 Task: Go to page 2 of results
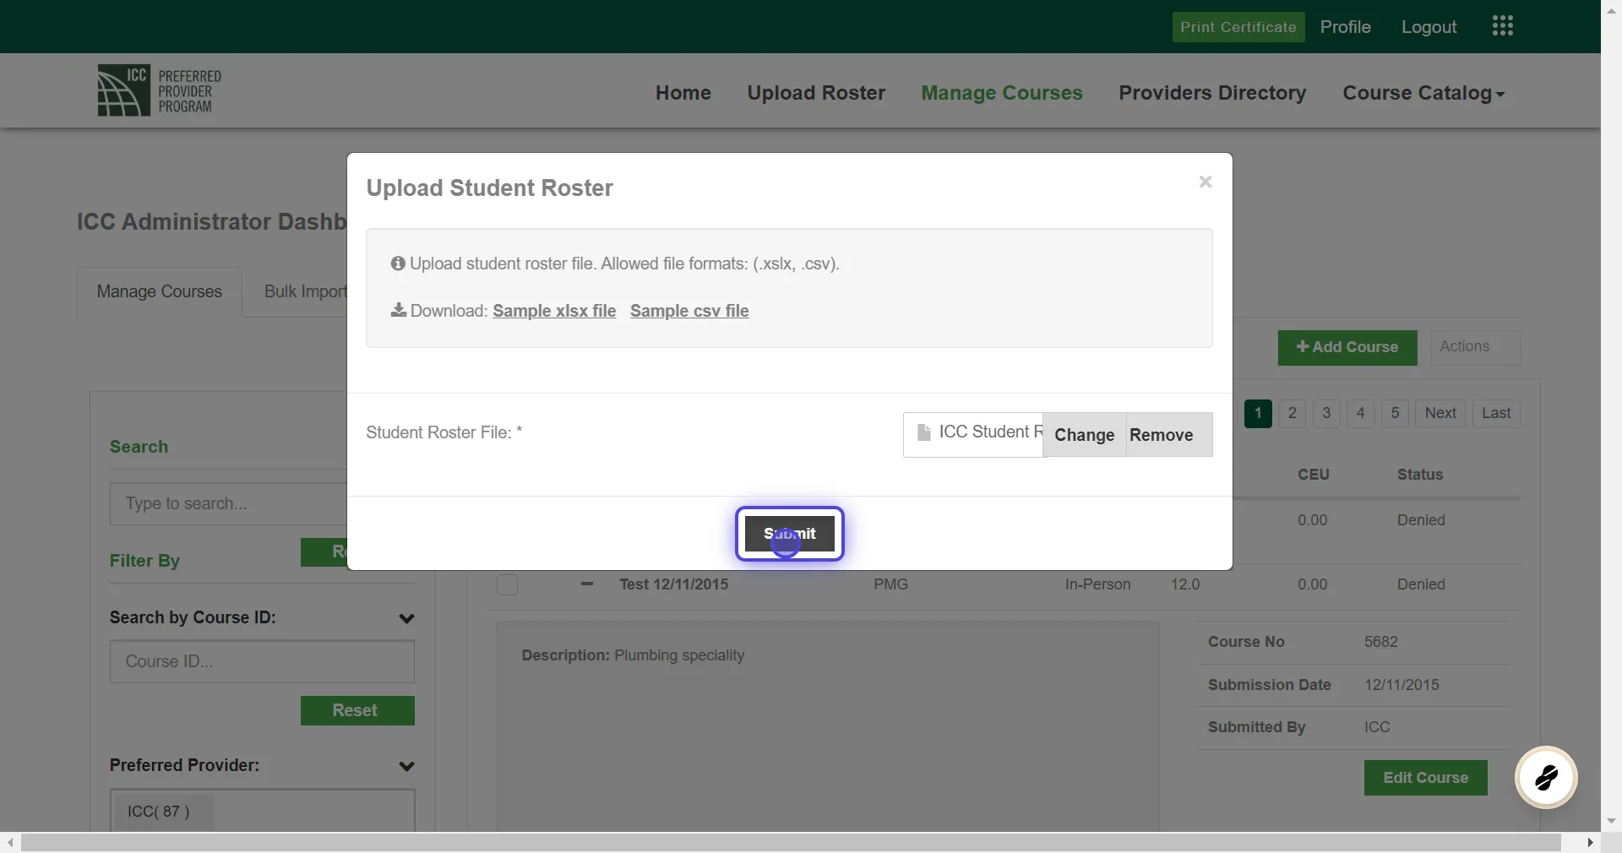click(1292, 413)
